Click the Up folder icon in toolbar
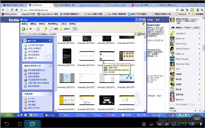The height and width of the screenshot is (128, 205). (x=46, y=29)
